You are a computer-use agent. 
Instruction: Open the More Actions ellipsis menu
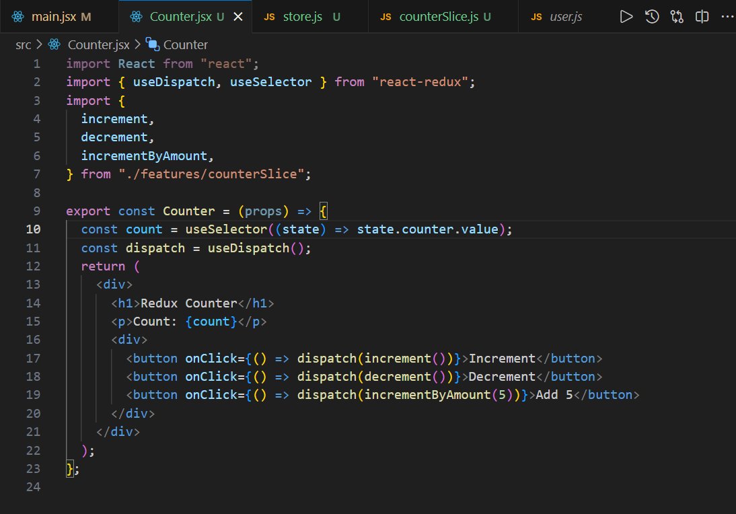(x=727, y=17)
